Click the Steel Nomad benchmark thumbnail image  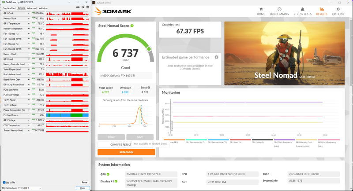tap(285, 53)
